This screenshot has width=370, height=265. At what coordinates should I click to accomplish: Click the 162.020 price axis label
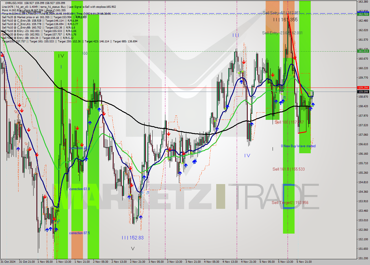[363, 30]
